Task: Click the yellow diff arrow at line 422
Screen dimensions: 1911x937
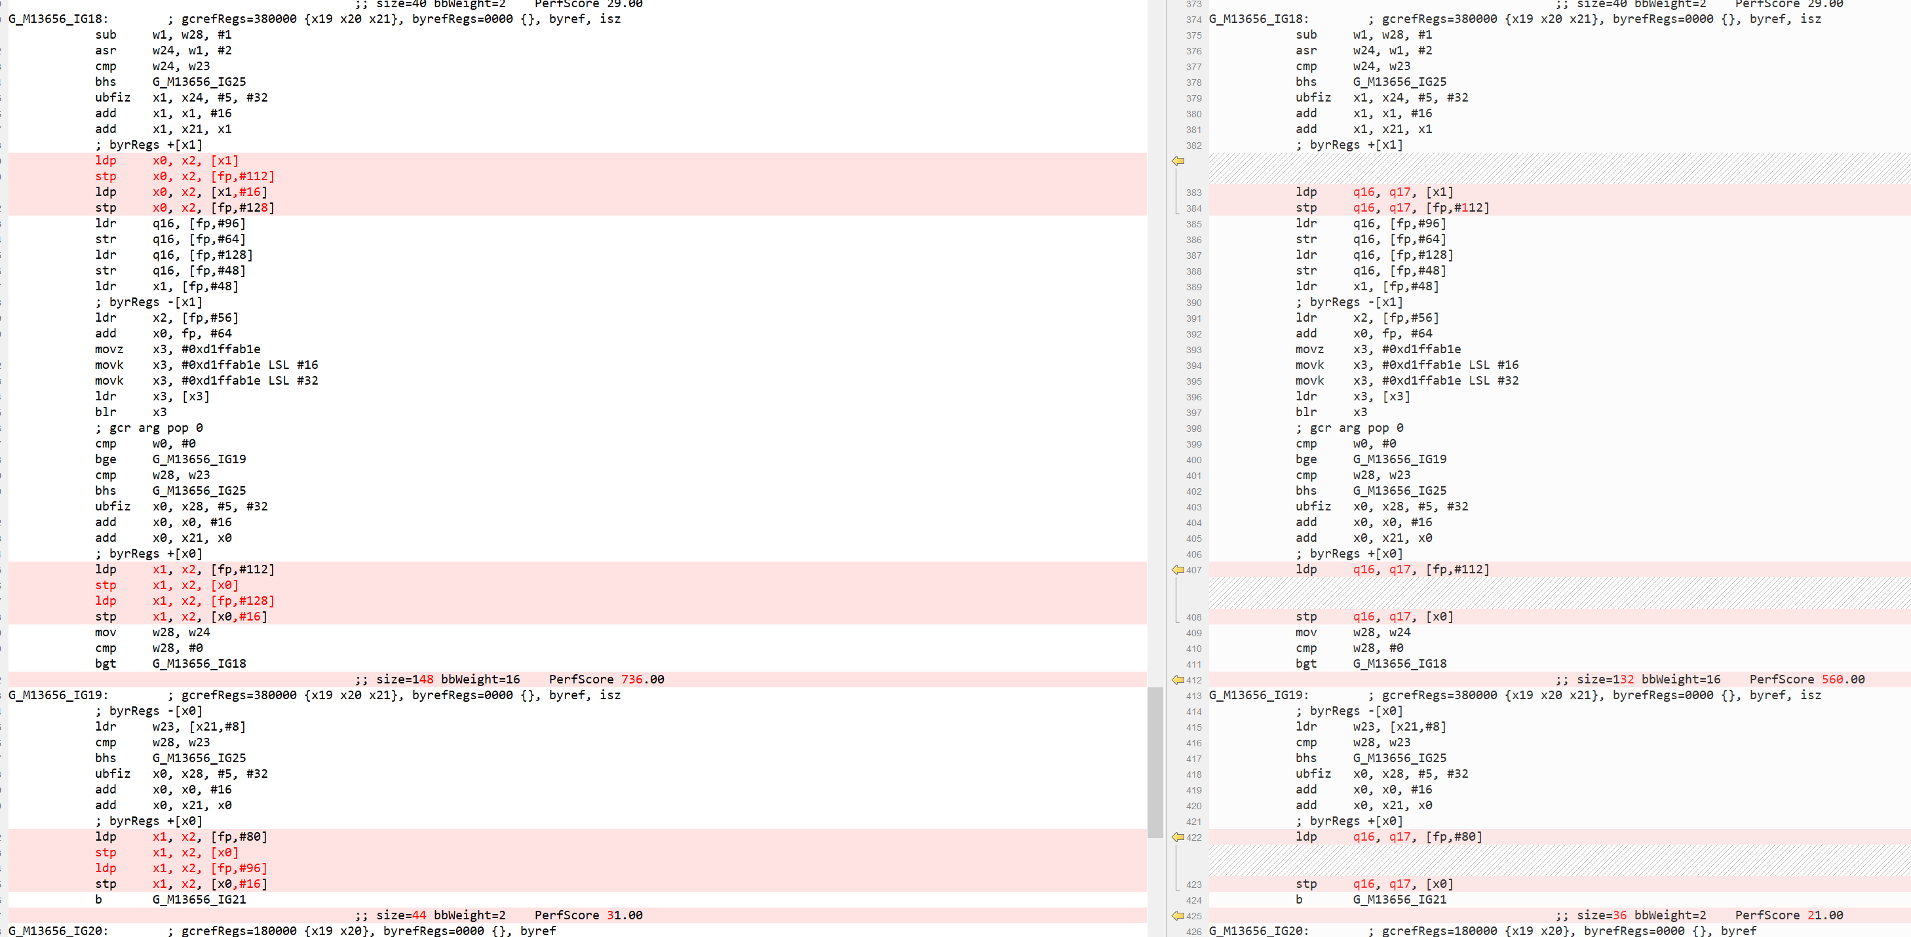Action: click(x=1179, y=837)
